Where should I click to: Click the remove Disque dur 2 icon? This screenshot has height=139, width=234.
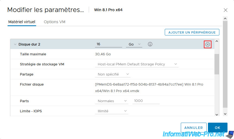[208, 44]
